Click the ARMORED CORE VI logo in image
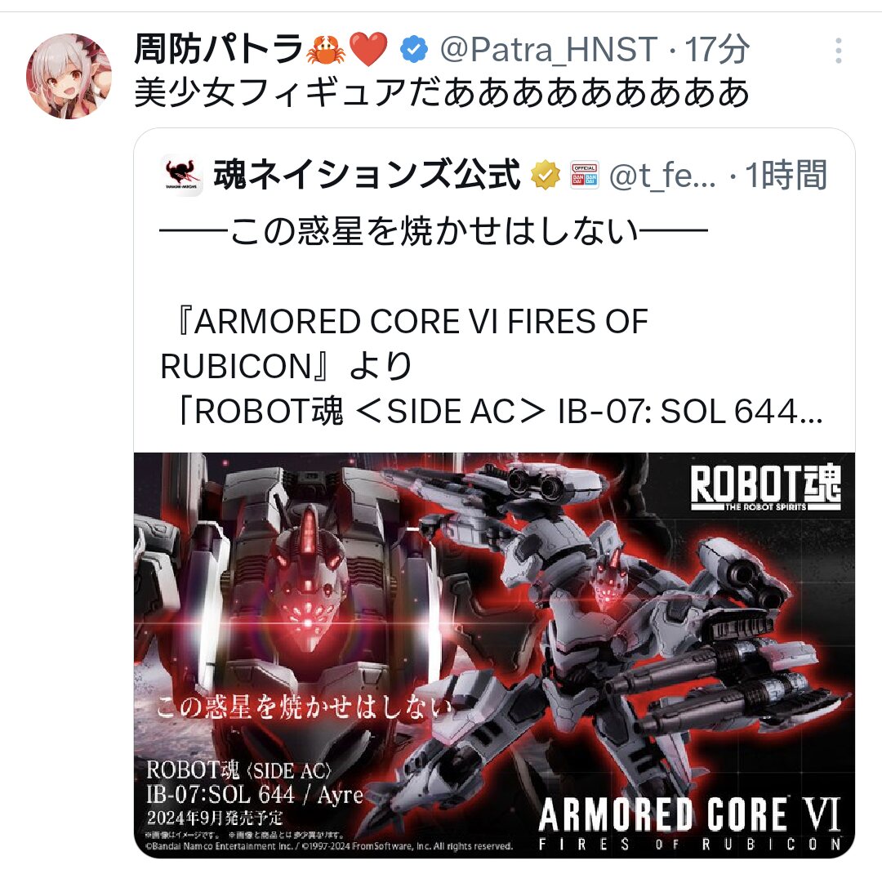This screenshot has height=874, width=882. click(689, 823)
